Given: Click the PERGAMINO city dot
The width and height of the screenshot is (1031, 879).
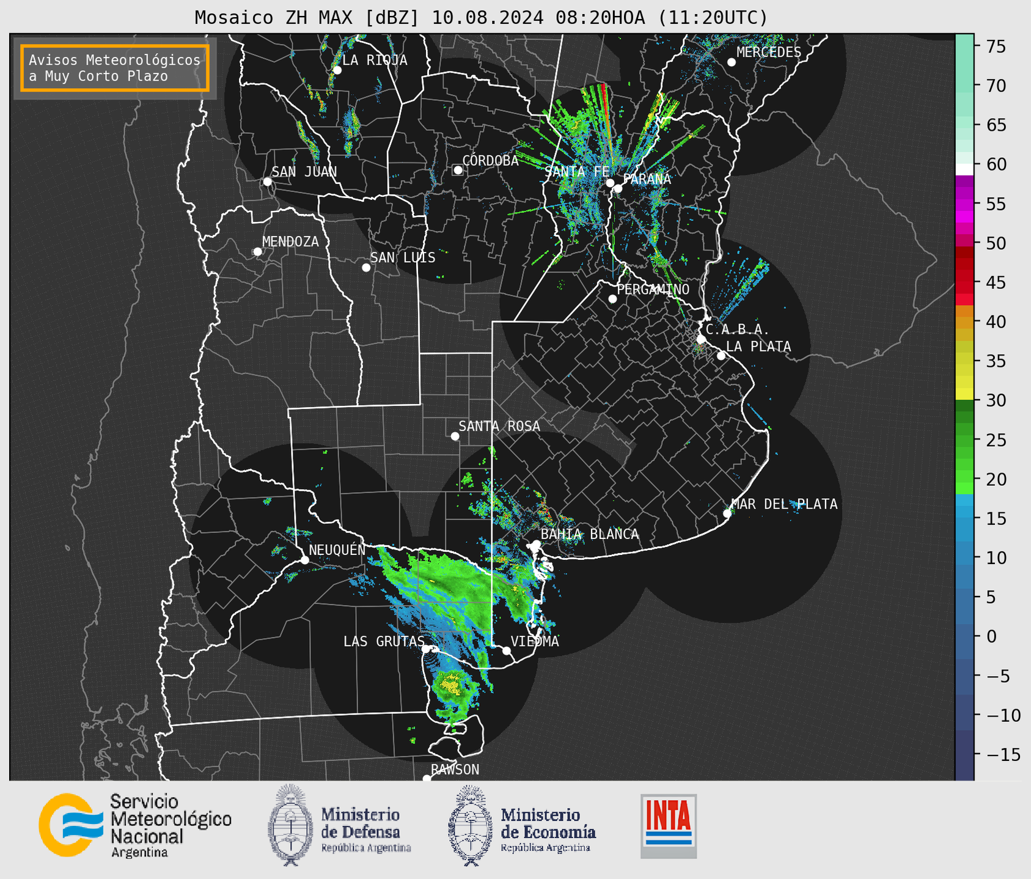Looking at the screenshot, I should 612,299.
